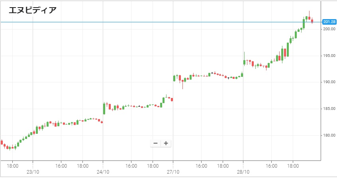This screenshot has height=178, width=337.
Task: Click the 200.00 price axis label
Action: (x=329, y=29)
